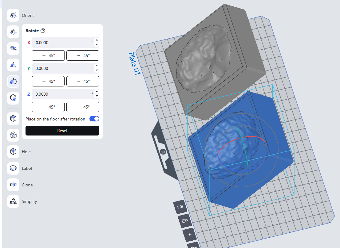Increase Z rotation with up arrow
This screenshot has height=248, width=340.
(x=97, y=91)
